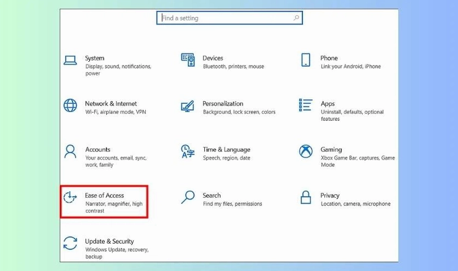Viewport: 458px width, 271px height.
Task: Click the Update & Security arrows icon
Action: point(70,243)
